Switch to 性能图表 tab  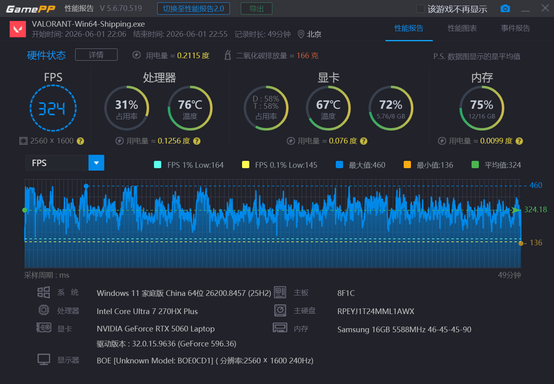(x=462, y=28)
